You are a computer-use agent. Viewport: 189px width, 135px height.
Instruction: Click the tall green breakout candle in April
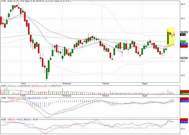click(x=168, y=38)
